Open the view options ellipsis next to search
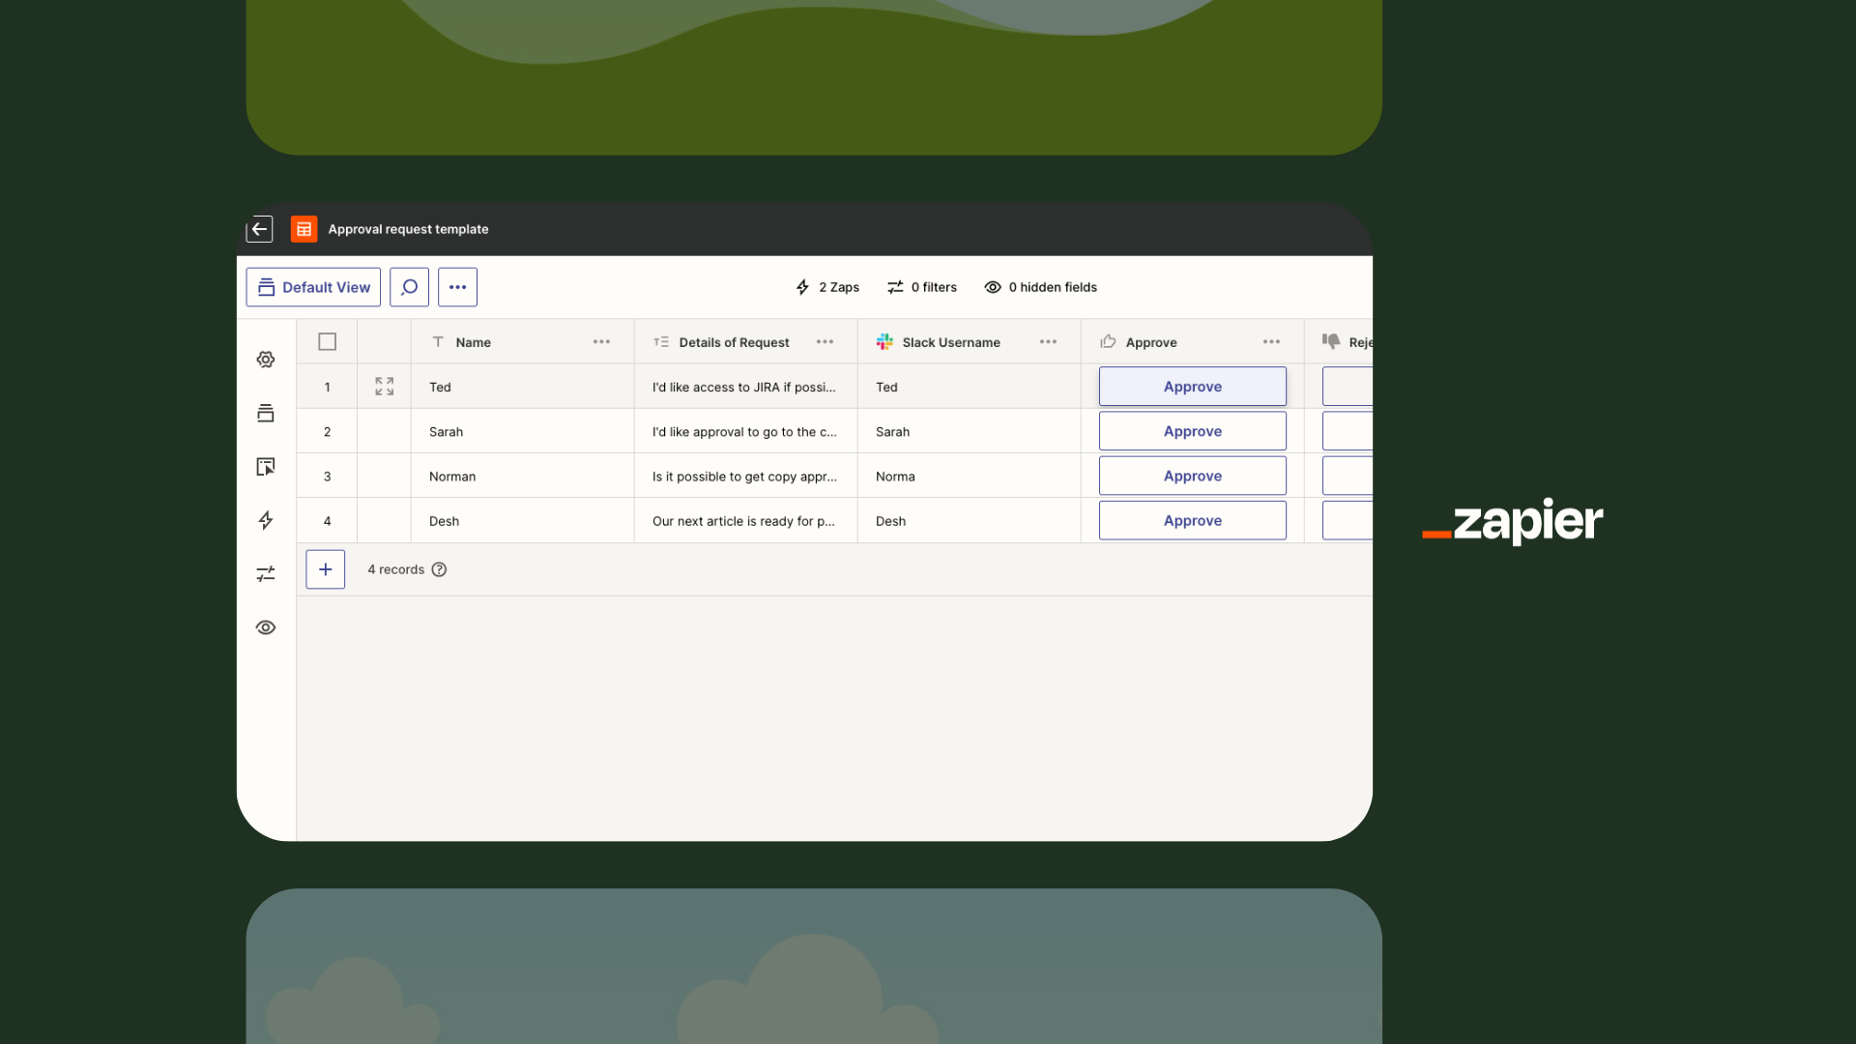This screenshot has height=1044, width=1856. tap(457, 286)
